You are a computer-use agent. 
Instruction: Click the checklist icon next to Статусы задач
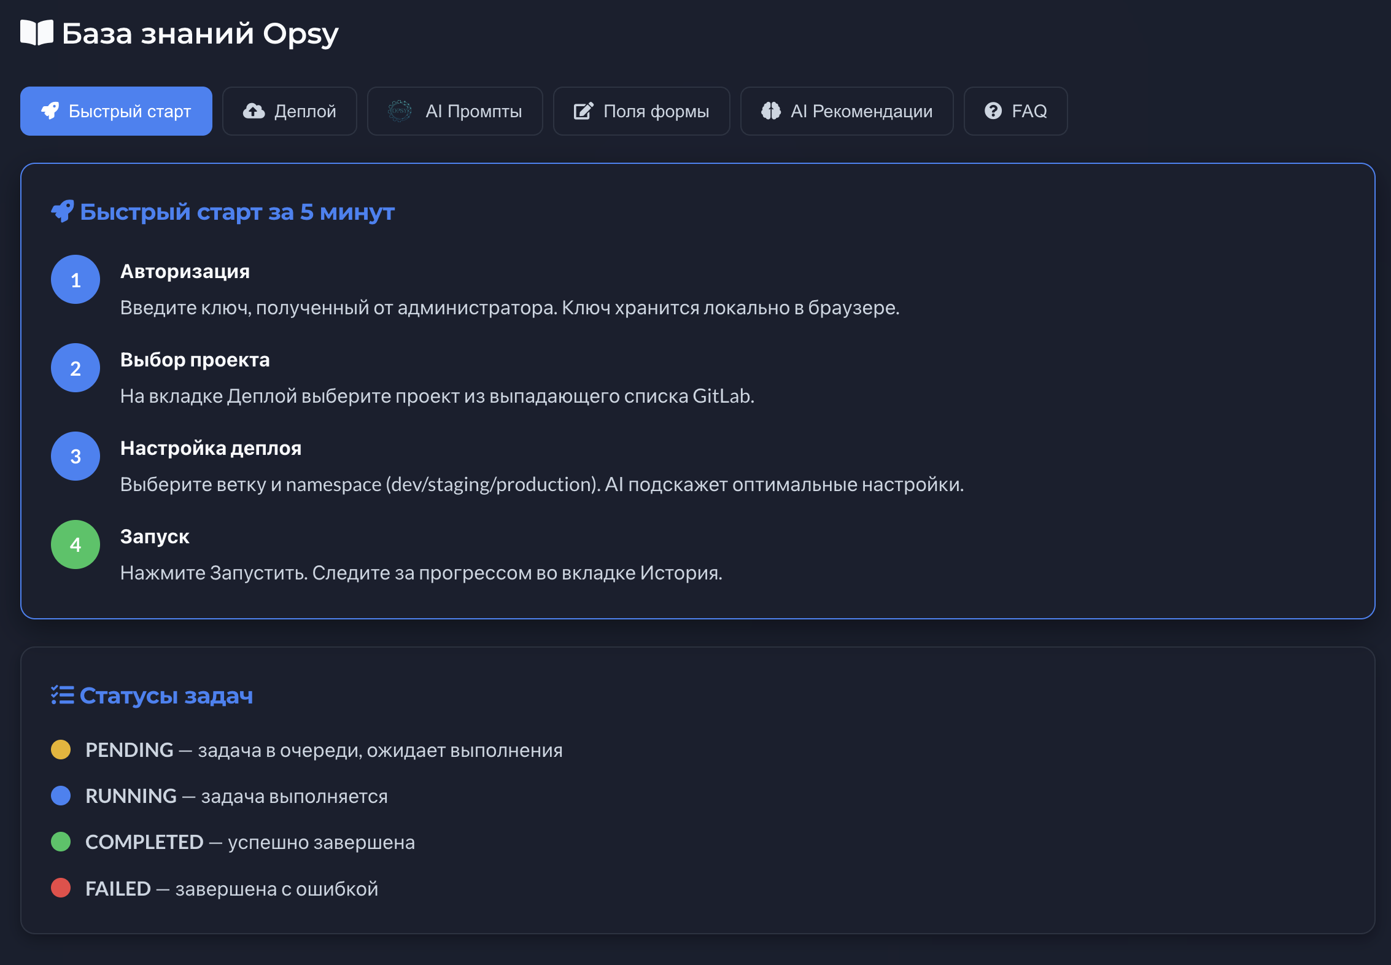(x=63, y=695)
